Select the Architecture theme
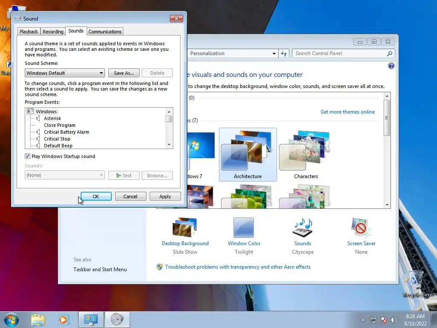The width and height of the screenshot is (437, 328). (x=248, y=155)
